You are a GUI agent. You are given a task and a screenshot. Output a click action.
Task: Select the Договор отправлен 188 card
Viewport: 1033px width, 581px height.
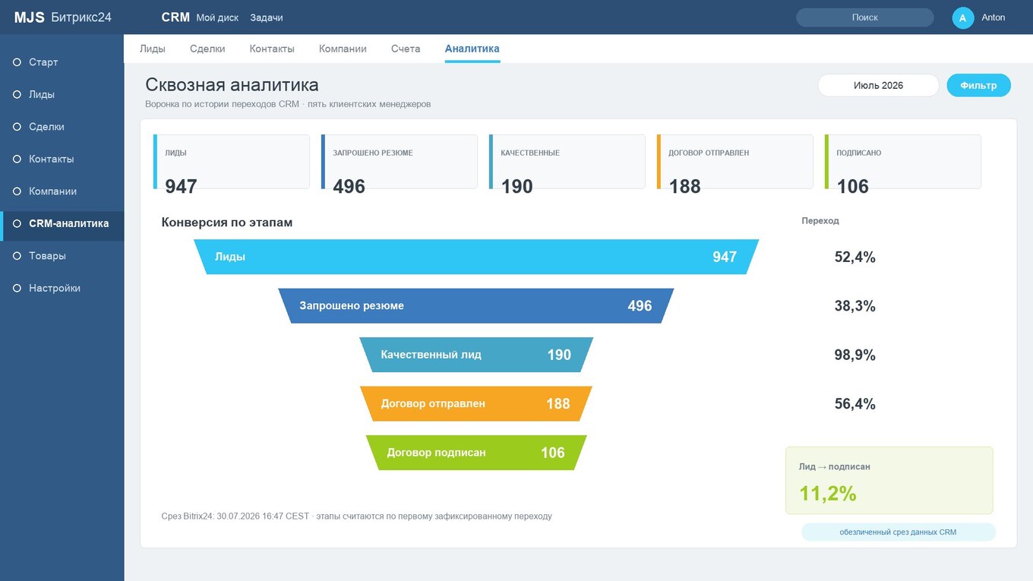click(x=735, y=162)
